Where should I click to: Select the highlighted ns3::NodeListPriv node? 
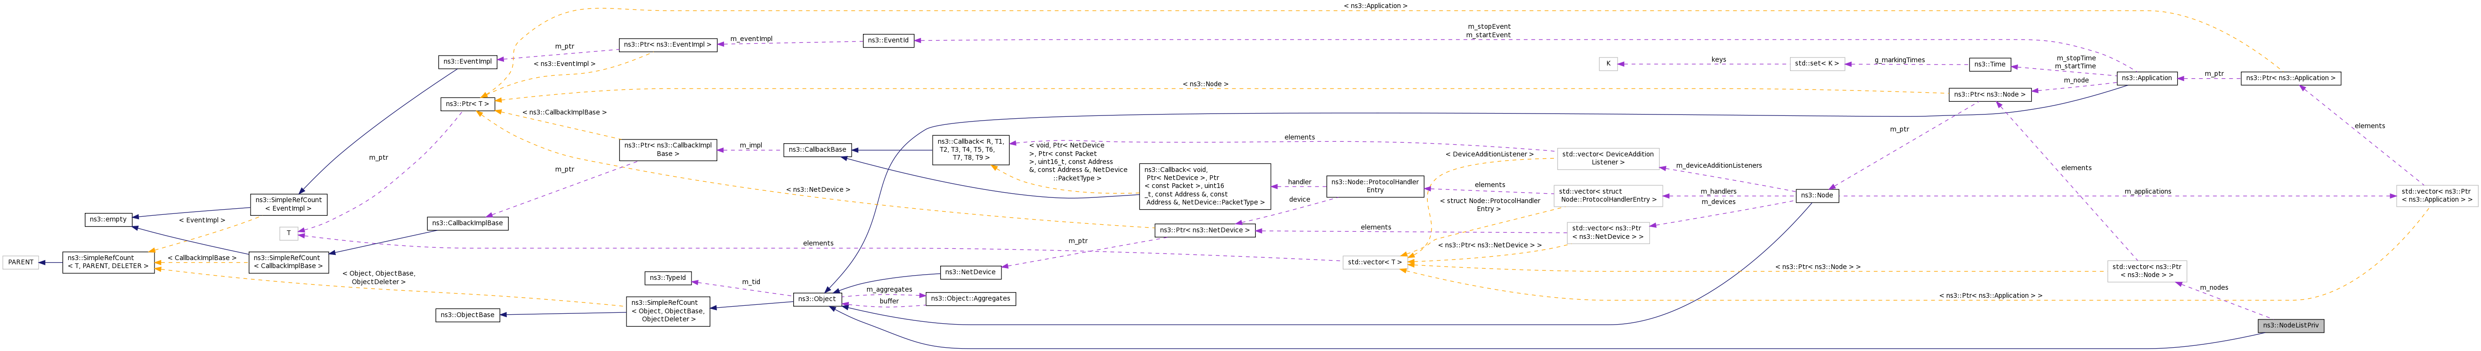pyautogui.click(x=2290, y=326)
